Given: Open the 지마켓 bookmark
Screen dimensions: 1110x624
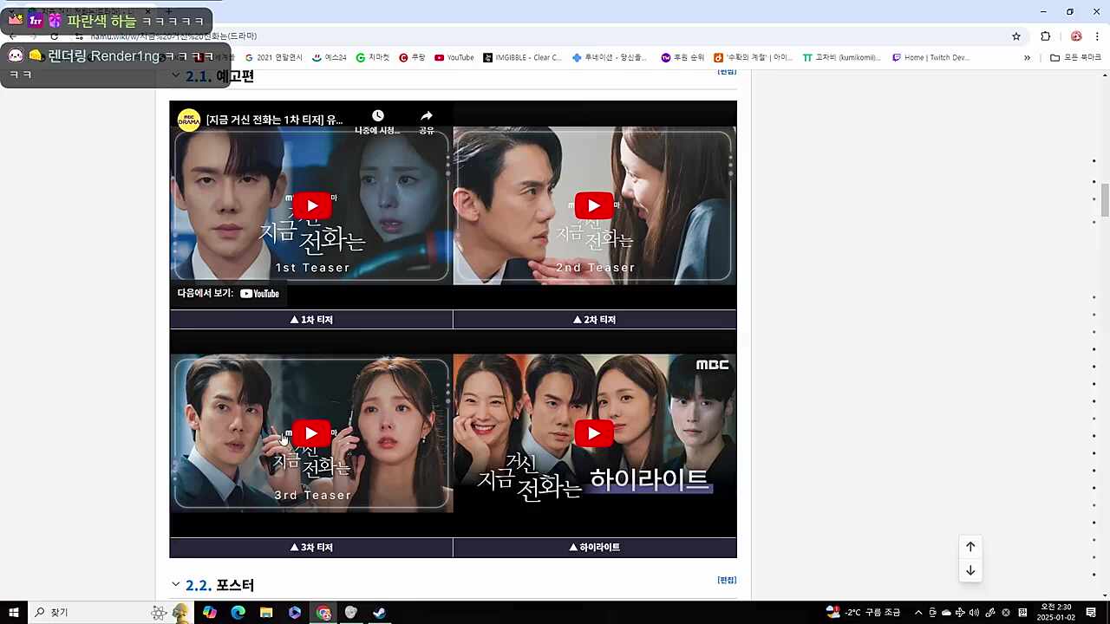Looking at the screenshot, I should [373, 58].
